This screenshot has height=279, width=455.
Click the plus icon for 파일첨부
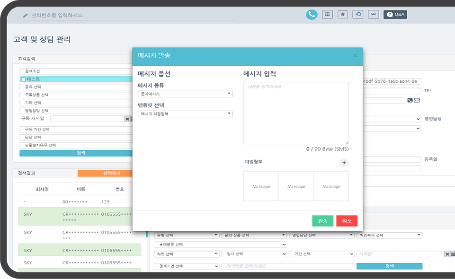pos(344,163)
